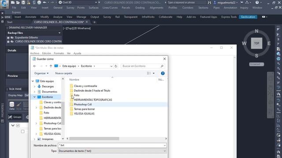Click the Autodesk App Store cart icon
282x158 pixels.
point(242,3)
